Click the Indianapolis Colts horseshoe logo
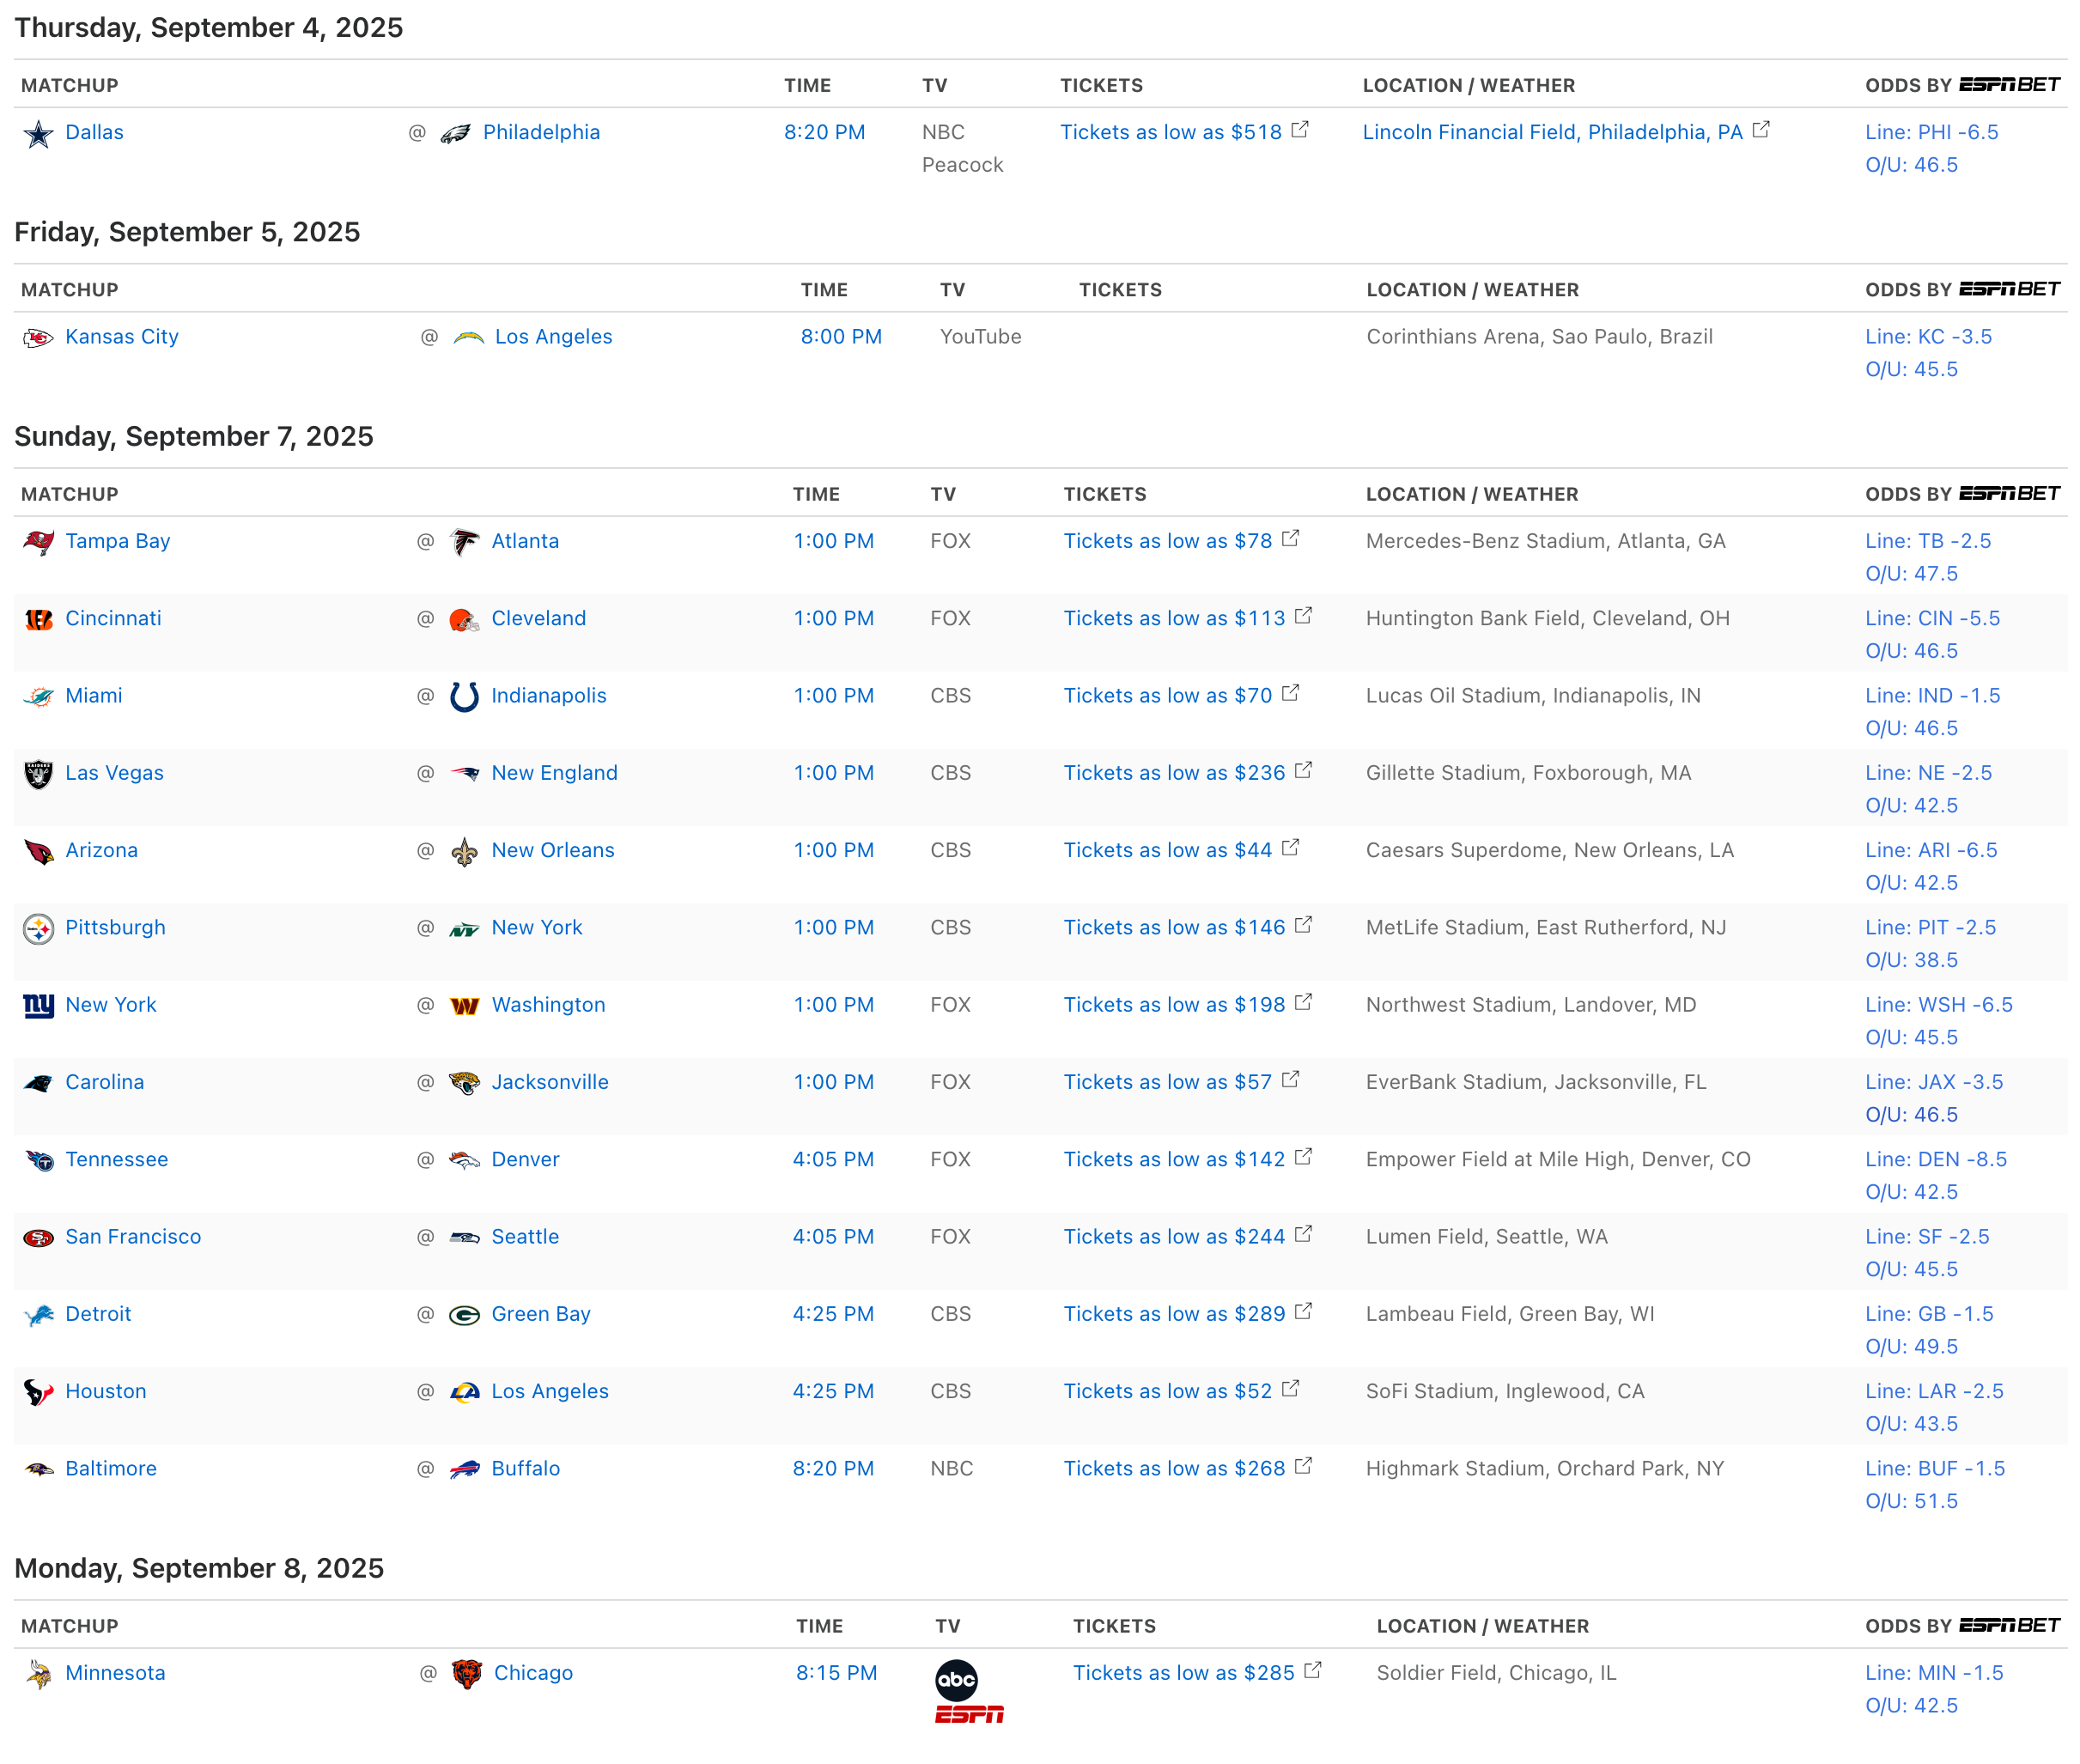The image size is (2080, 1764). (464, 697)
